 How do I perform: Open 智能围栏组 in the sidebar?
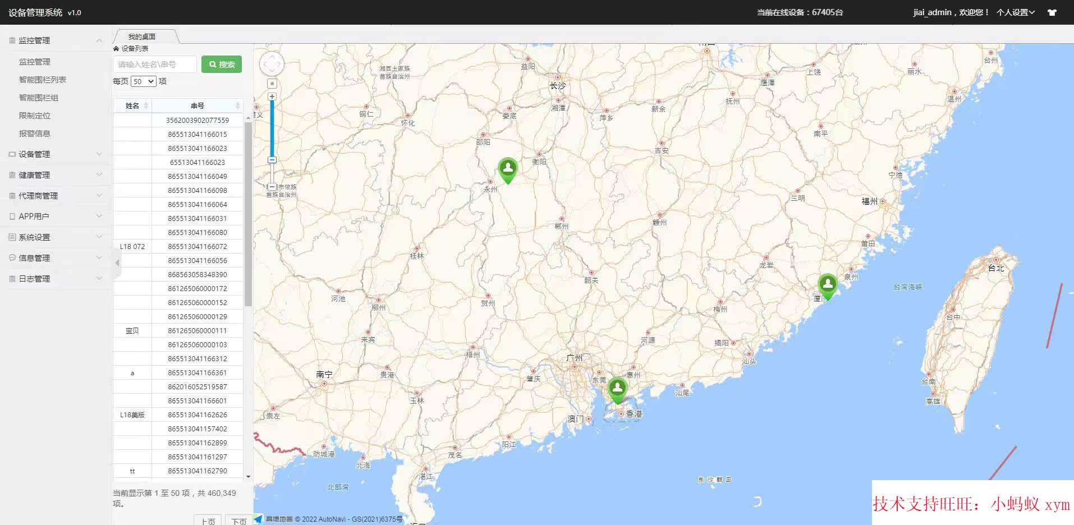[x=39, y=98]
